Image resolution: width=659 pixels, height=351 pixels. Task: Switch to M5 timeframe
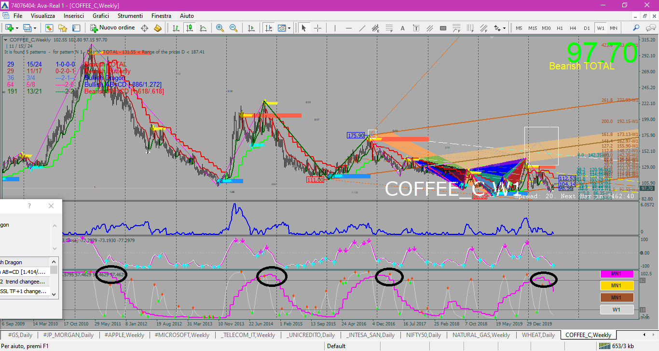(519, 28)
